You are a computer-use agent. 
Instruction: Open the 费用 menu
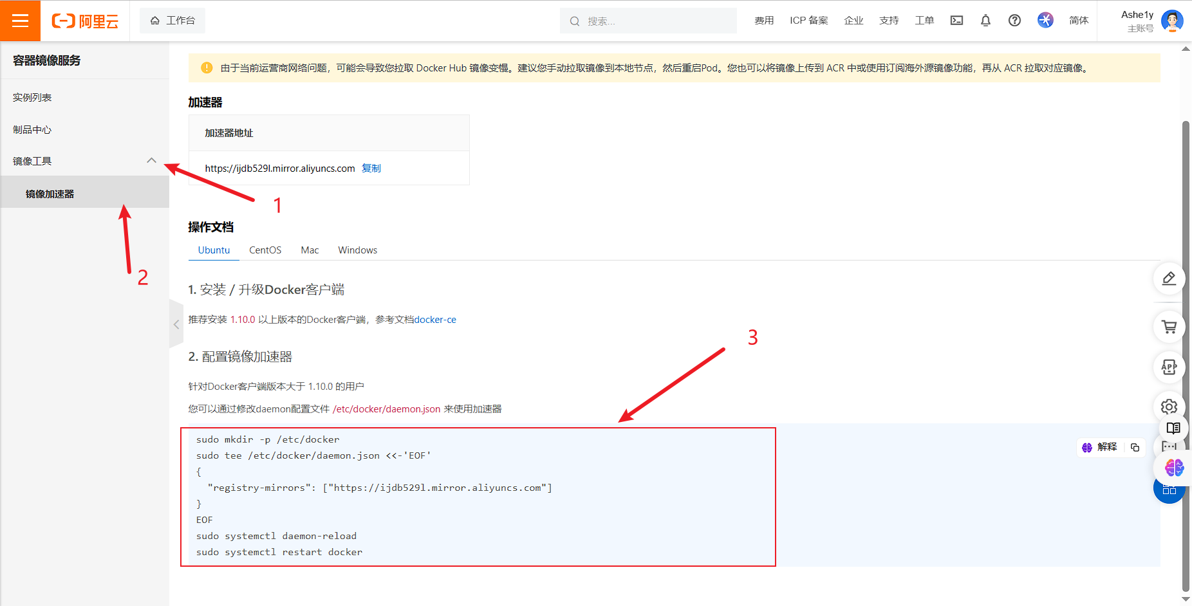(x=764, y=21)
